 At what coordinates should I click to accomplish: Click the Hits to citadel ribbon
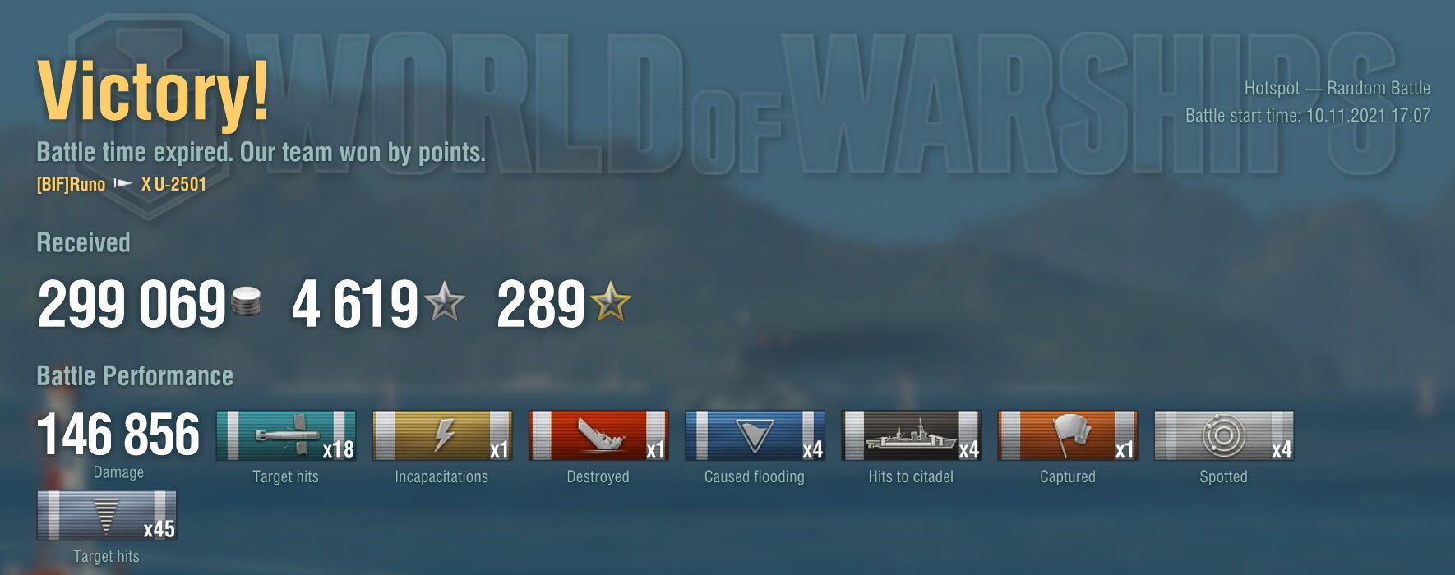click(911, 435)
